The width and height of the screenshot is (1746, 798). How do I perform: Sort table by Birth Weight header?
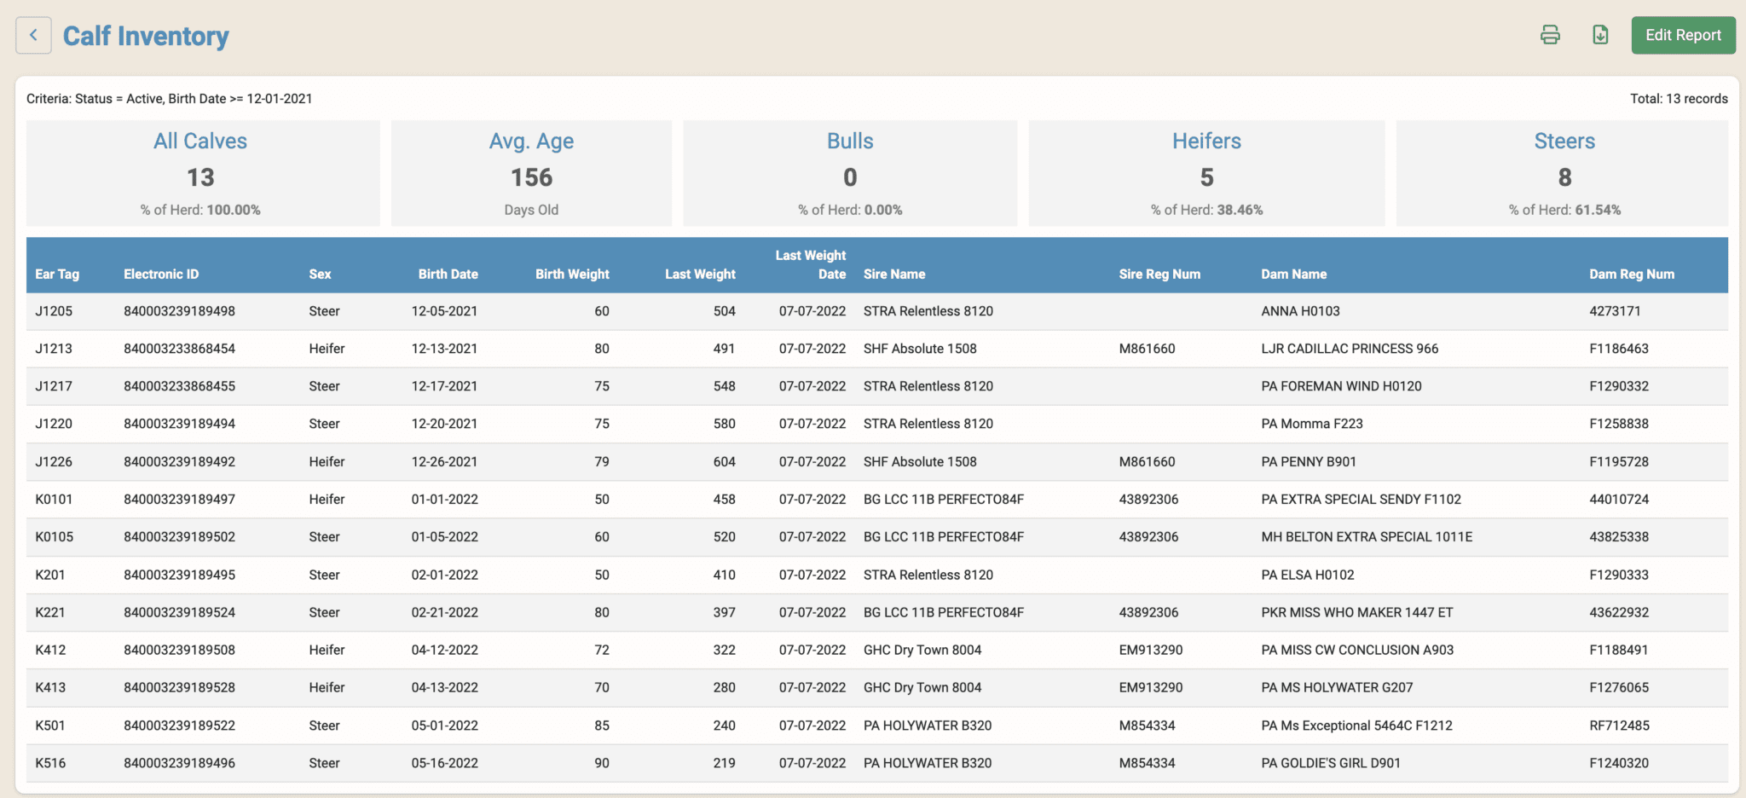572,274
